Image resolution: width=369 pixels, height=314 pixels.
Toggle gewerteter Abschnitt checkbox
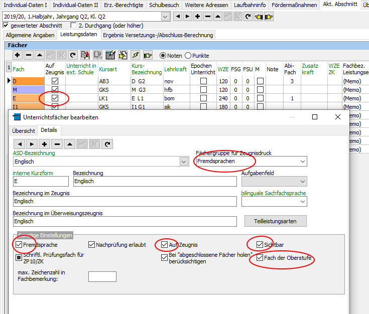[6, 26]
